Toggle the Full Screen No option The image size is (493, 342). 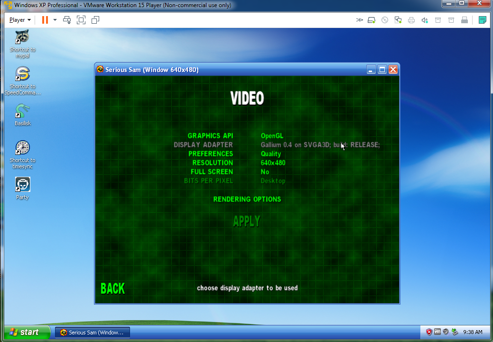click(x=265, y=172)
